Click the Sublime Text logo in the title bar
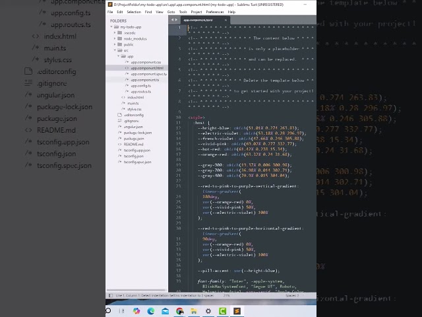 110,5
